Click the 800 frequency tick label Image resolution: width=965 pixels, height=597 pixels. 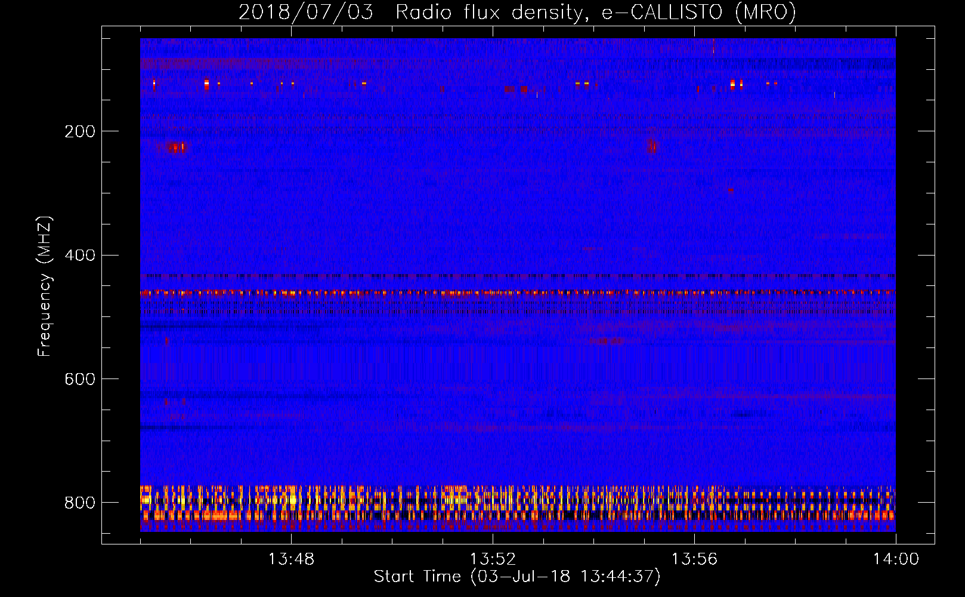coord(79,503)
